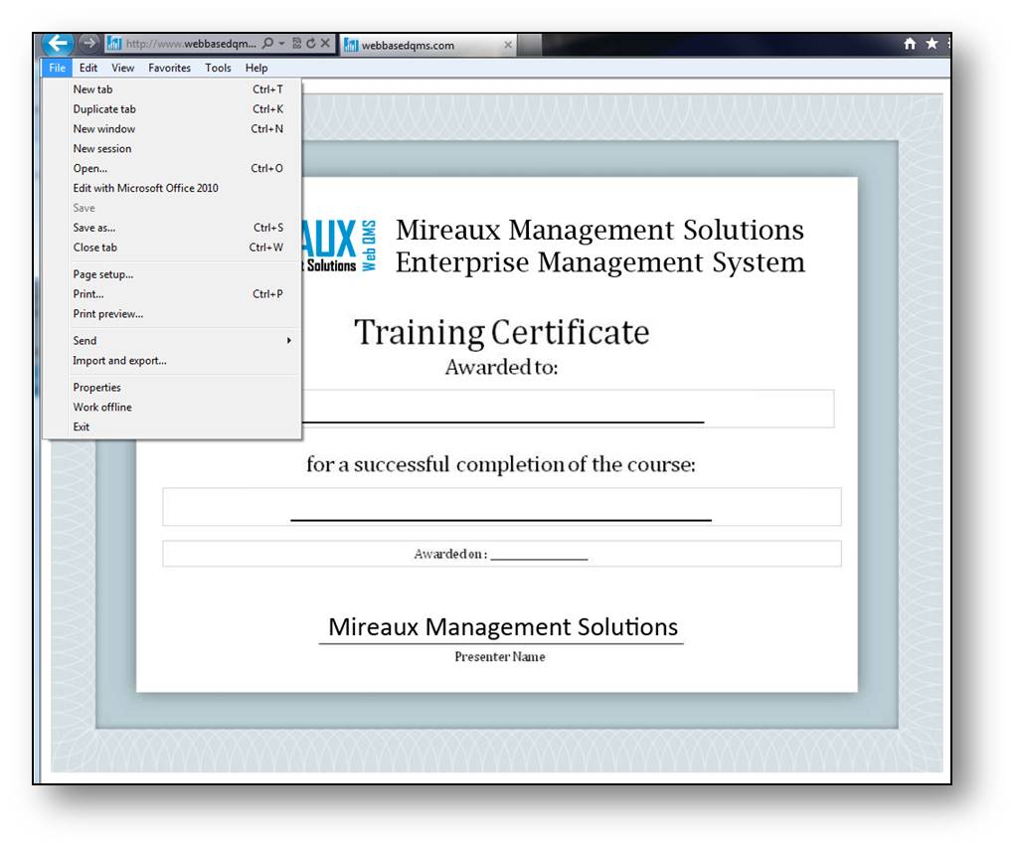Select Edit with Microsoft Office 2010

(x=172, y=188)
